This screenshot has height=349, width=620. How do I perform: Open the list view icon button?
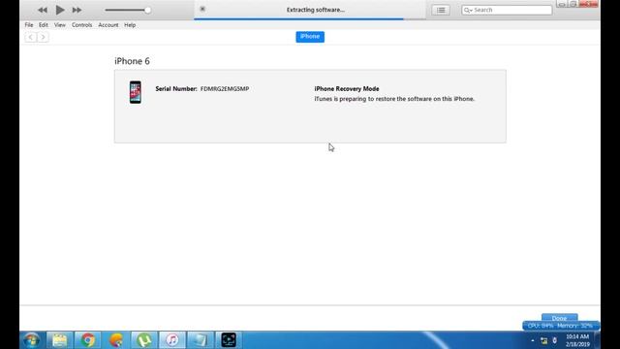[441, 10]
